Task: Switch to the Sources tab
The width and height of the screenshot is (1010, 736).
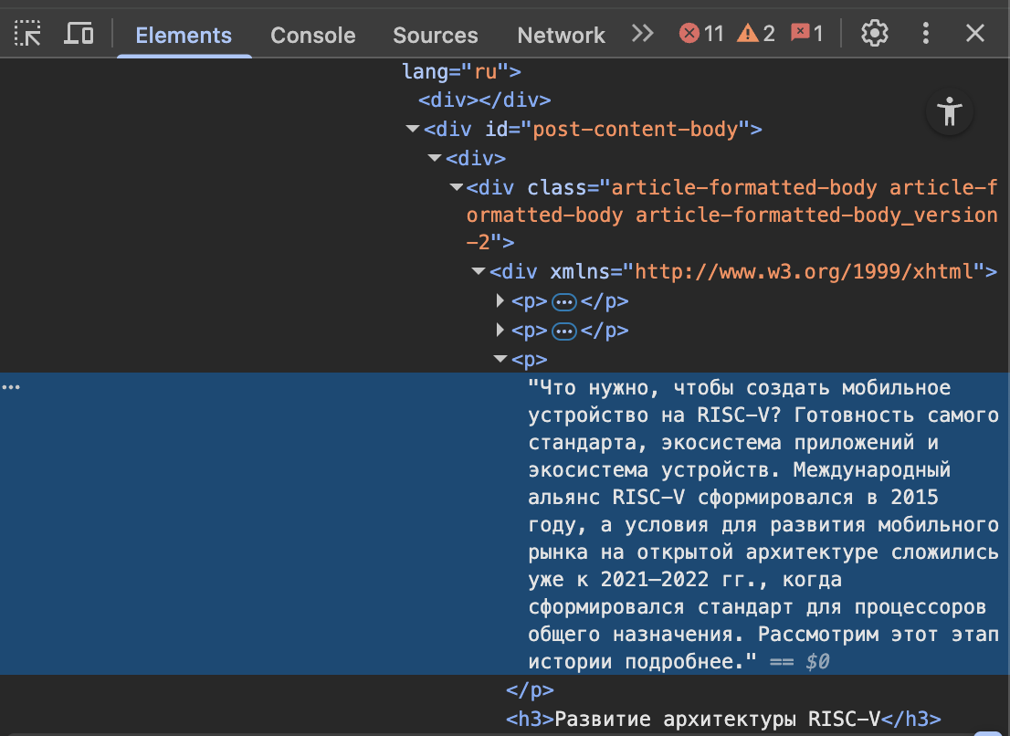Action: coord(435,36)
